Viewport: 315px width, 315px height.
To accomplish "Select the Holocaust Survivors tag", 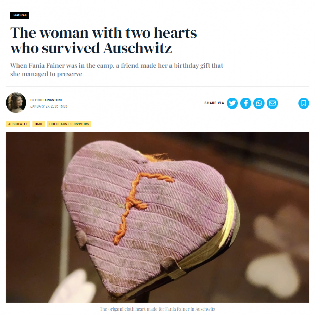I will (x=69, y=124).
